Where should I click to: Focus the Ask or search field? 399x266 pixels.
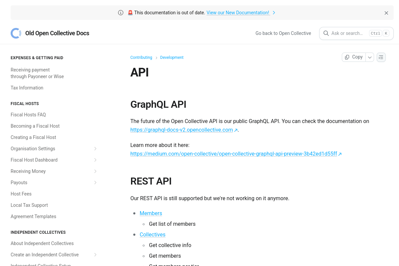356,33
